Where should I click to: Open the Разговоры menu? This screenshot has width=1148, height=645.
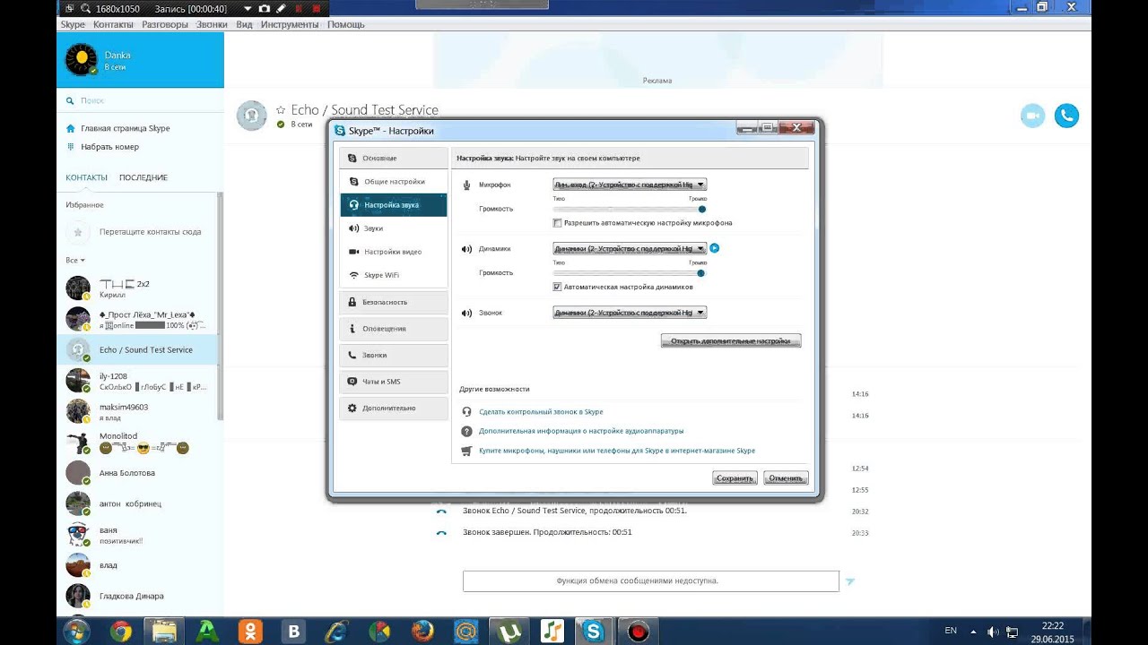165,24
